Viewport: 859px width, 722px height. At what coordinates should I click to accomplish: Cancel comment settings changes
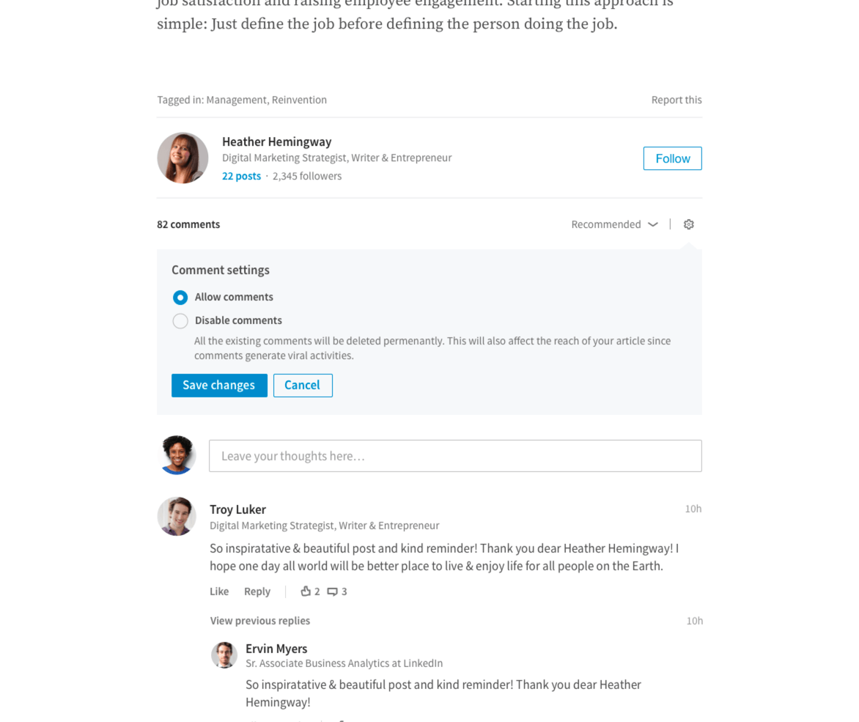pyautogui.click(x=303, y=385)
